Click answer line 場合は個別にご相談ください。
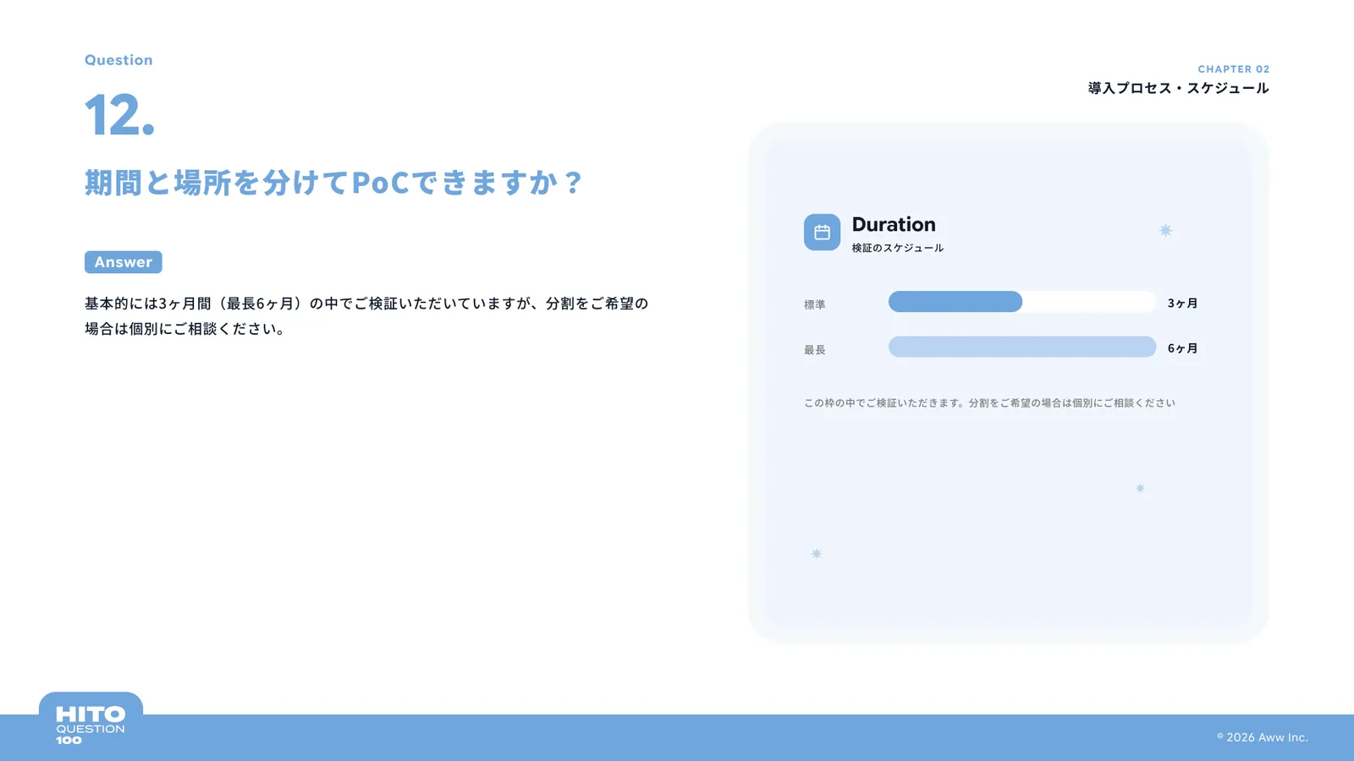 tap(187, 328)
